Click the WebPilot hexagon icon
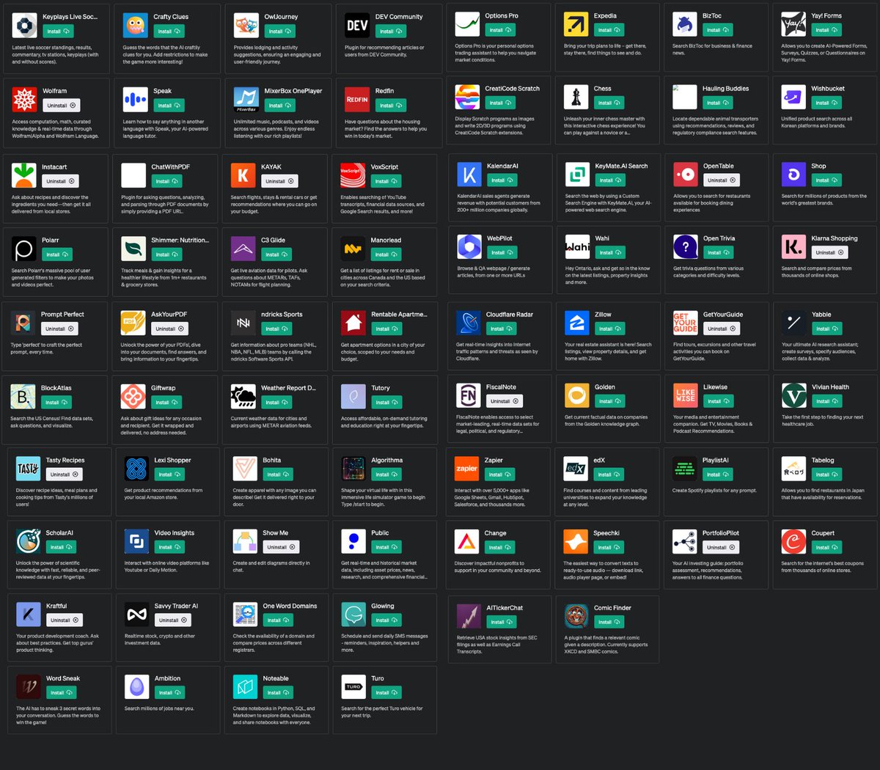 point(469,247)
